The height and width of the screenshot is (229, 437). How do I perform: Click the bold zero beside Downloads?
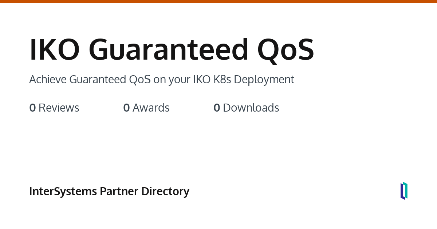[217, 108]
